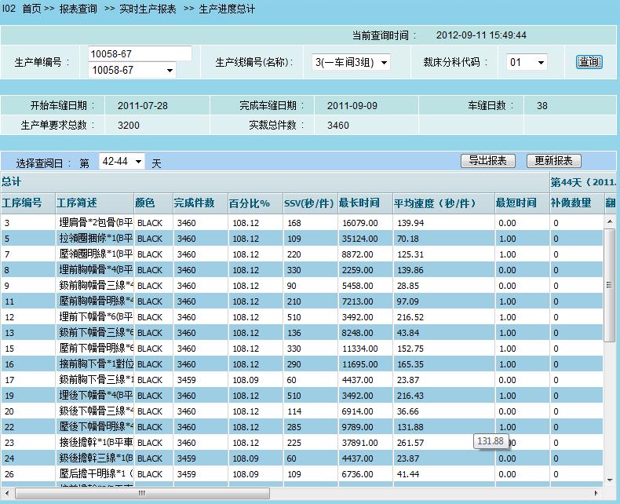Navigate to 实时生产报表 breadcrumb link
620x504 pixels.
[147, 9]
